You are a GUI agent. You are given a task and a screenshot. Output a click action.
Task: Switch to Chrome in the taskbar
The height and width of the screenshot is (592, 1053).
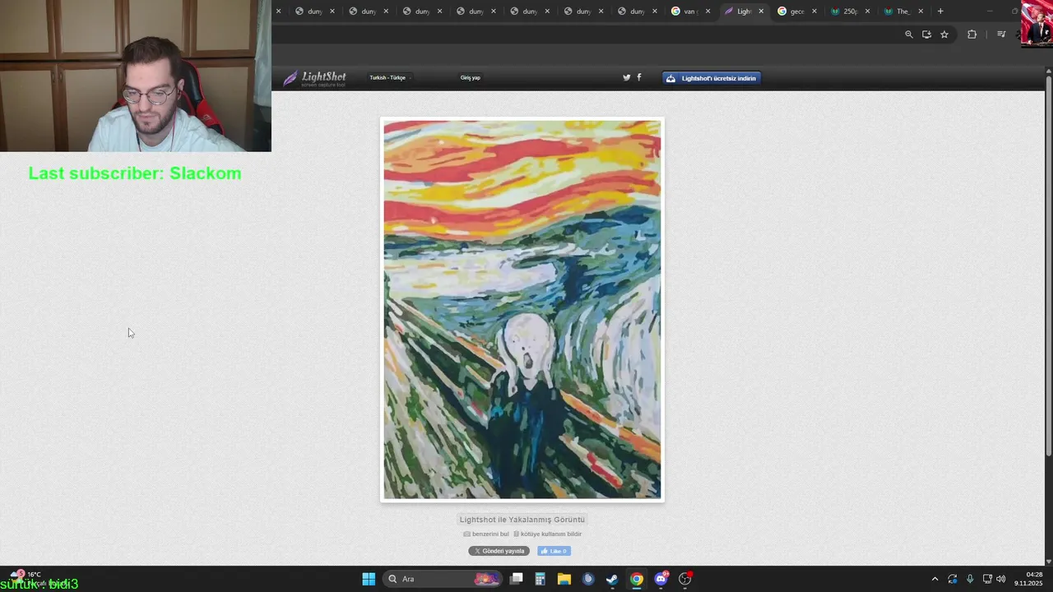click(x=637, y=579)
